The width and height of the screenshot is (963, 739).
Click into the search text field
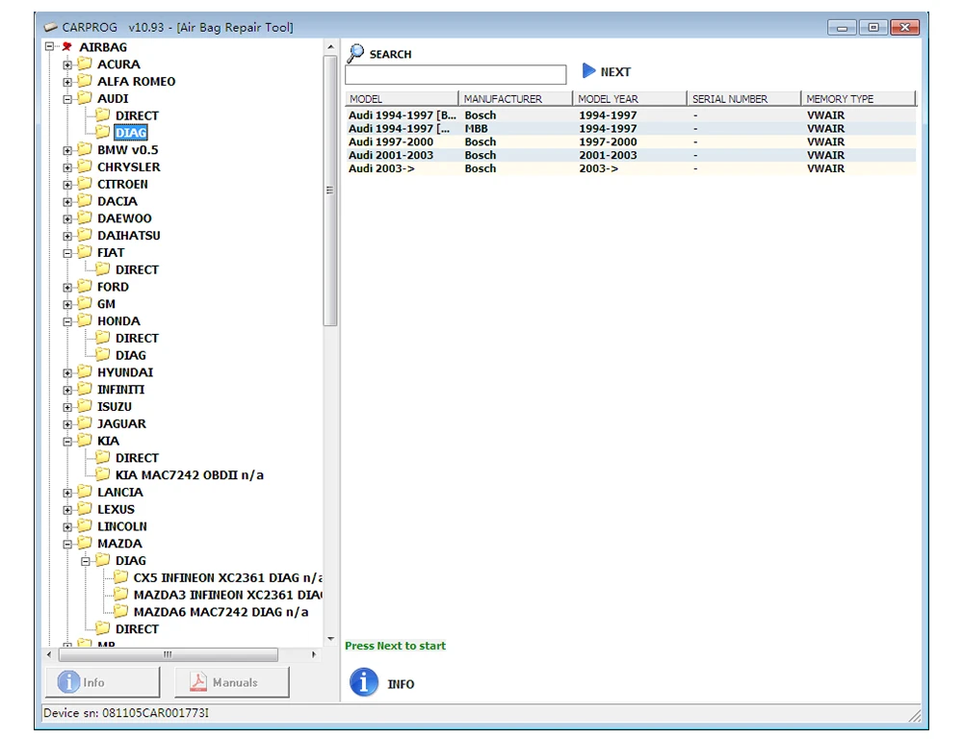[455, 74]
